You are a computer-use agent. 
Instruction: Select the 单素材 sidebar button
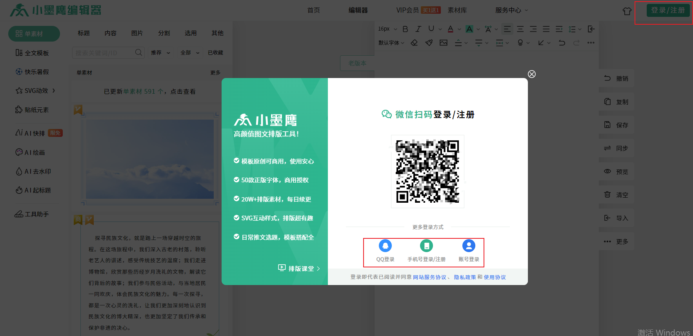click(34, 34)
